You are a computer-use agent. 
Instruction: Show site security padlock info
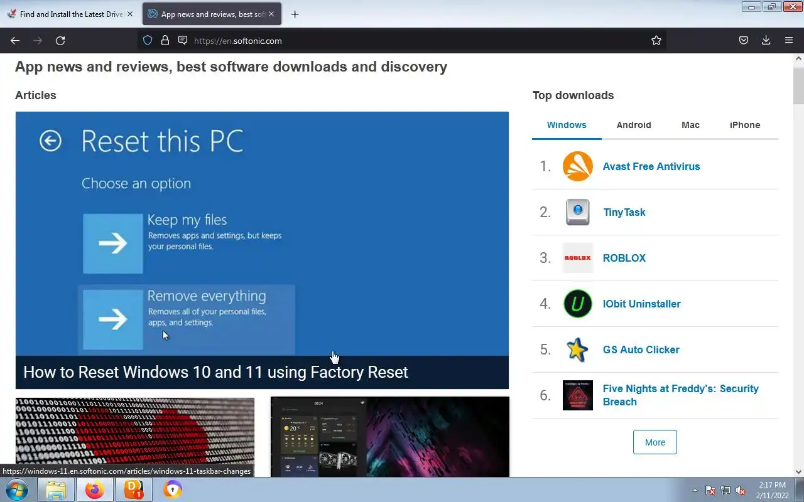(x=165, y=41)
